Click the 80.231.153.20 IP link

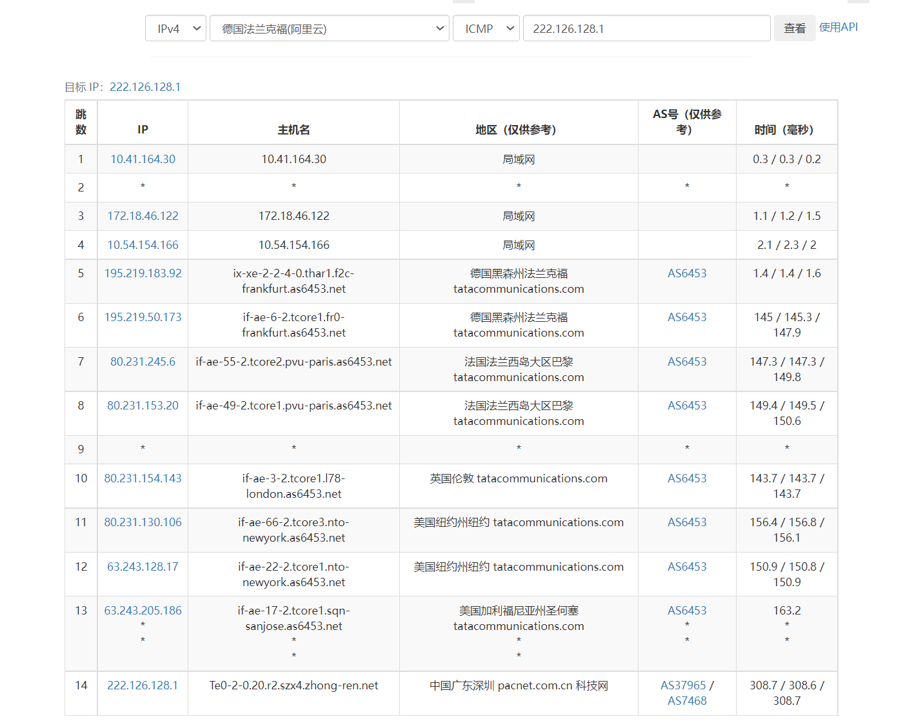(x=143, y=406)
